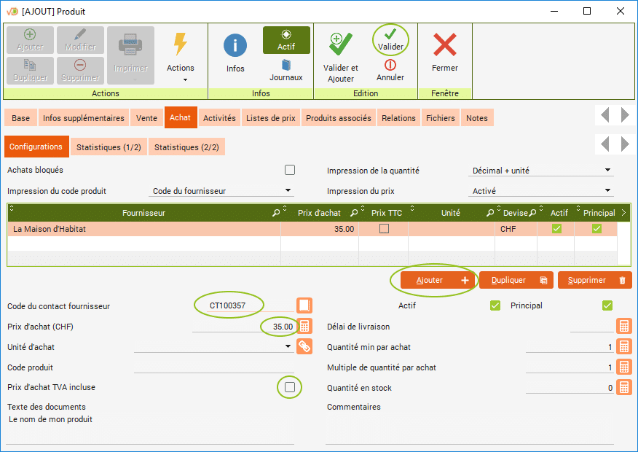Viewport: 638px width, 452px height.
Task: Open the Statistiques (1/2) subtab
Action: pos(109,147)
